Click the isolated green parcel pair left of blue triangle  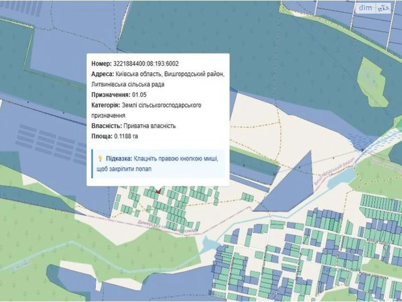click(247, 197)
